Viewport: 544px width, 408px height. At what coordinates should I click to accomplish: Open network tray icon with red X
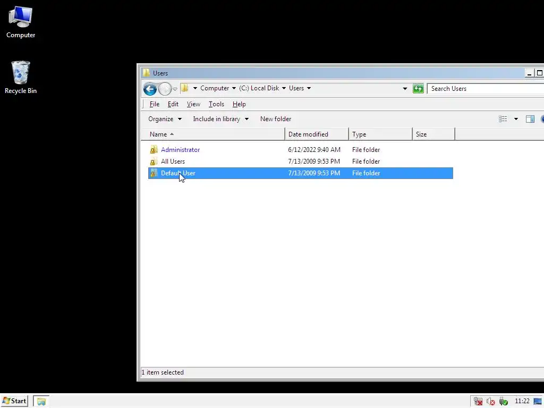(478, 402)
